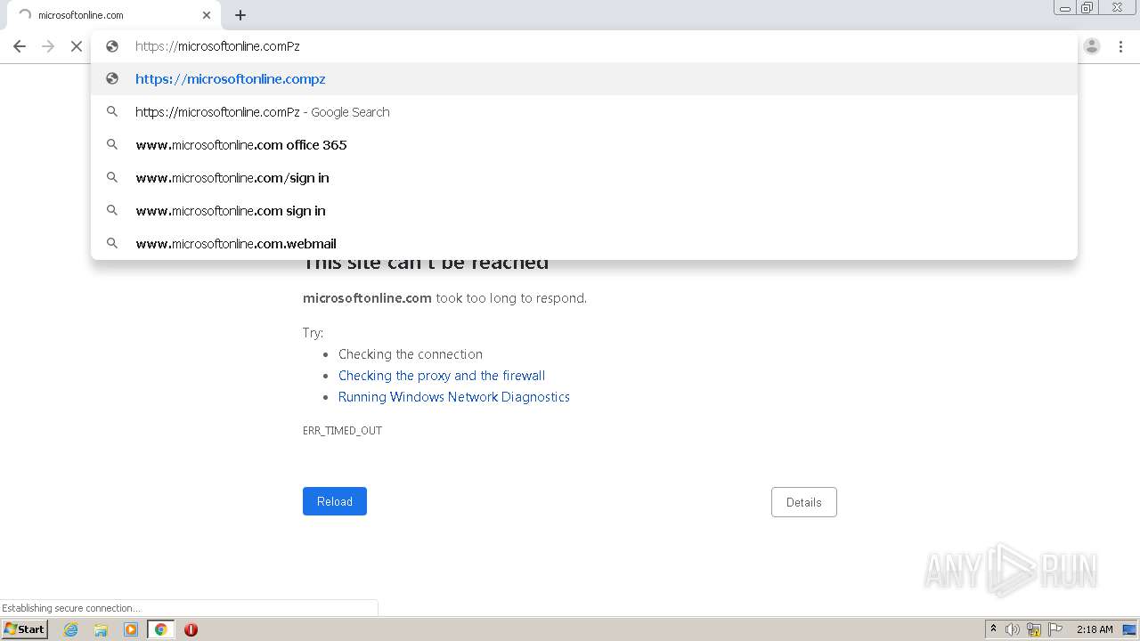
Task: Stop loading the page
Action: (77, 46)
